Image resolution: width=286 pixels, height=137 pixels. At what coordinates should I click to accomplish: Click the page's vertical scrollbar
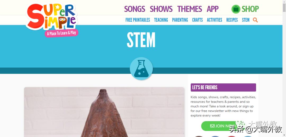(x=284, y=69)
